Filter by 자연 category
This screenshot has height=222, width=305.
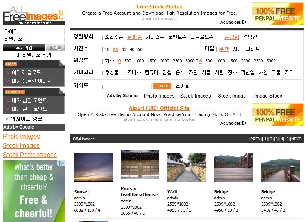point(193,72)
